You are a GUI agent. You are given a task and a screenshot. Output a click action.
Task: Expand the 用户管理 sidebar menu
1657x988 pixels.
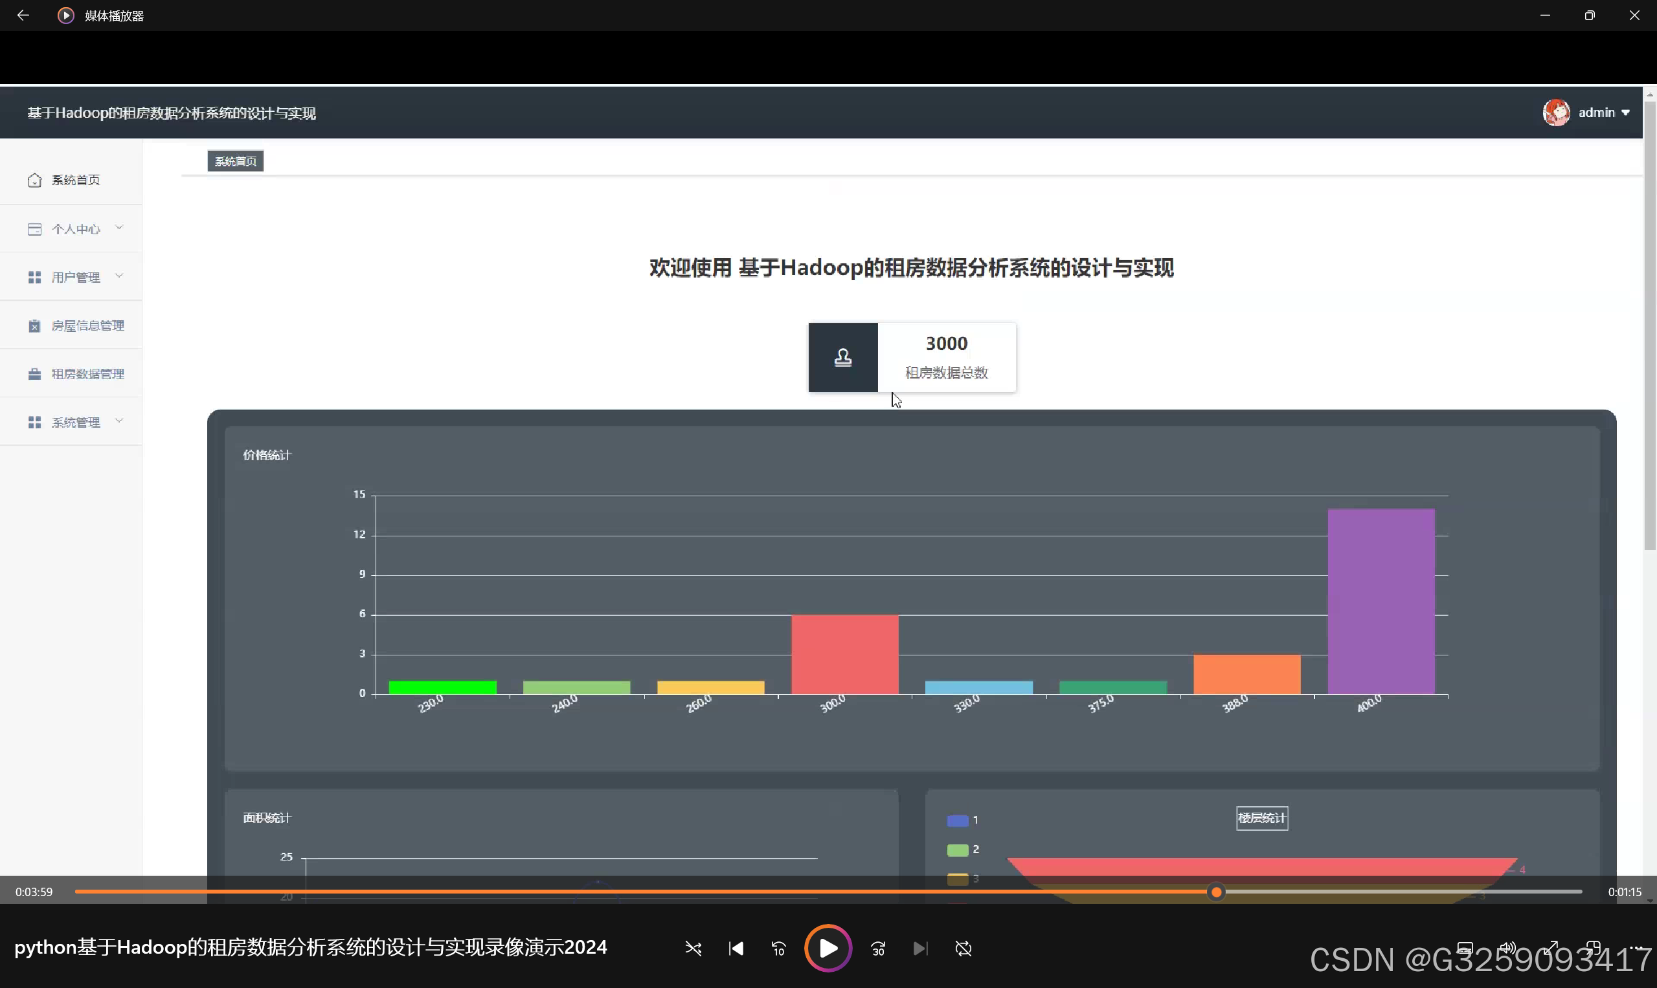75,277
